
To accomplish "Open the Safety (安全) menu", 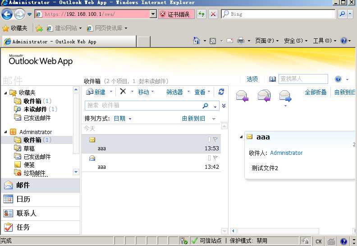I will (296, 41).
